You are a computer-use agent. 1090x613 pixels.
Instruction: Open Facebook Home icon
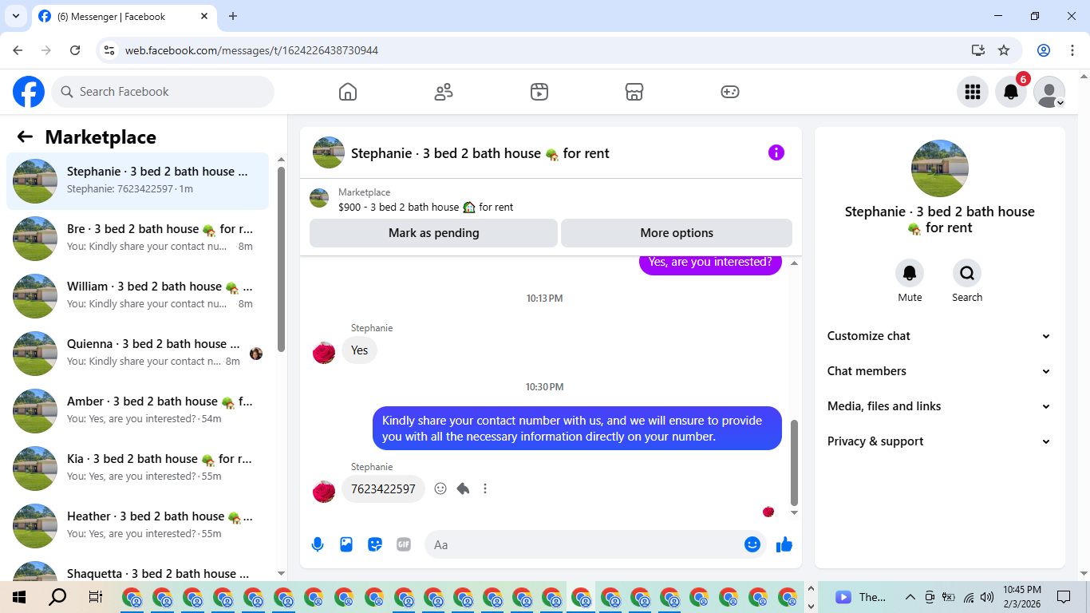348,92
